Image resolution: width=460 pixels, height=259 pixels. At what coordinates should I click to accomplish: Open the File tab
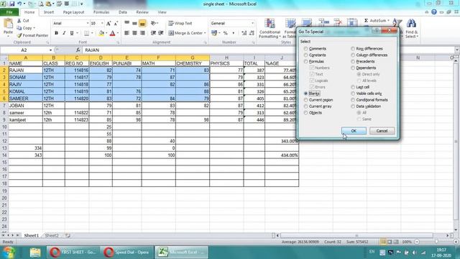click(9, 12)
